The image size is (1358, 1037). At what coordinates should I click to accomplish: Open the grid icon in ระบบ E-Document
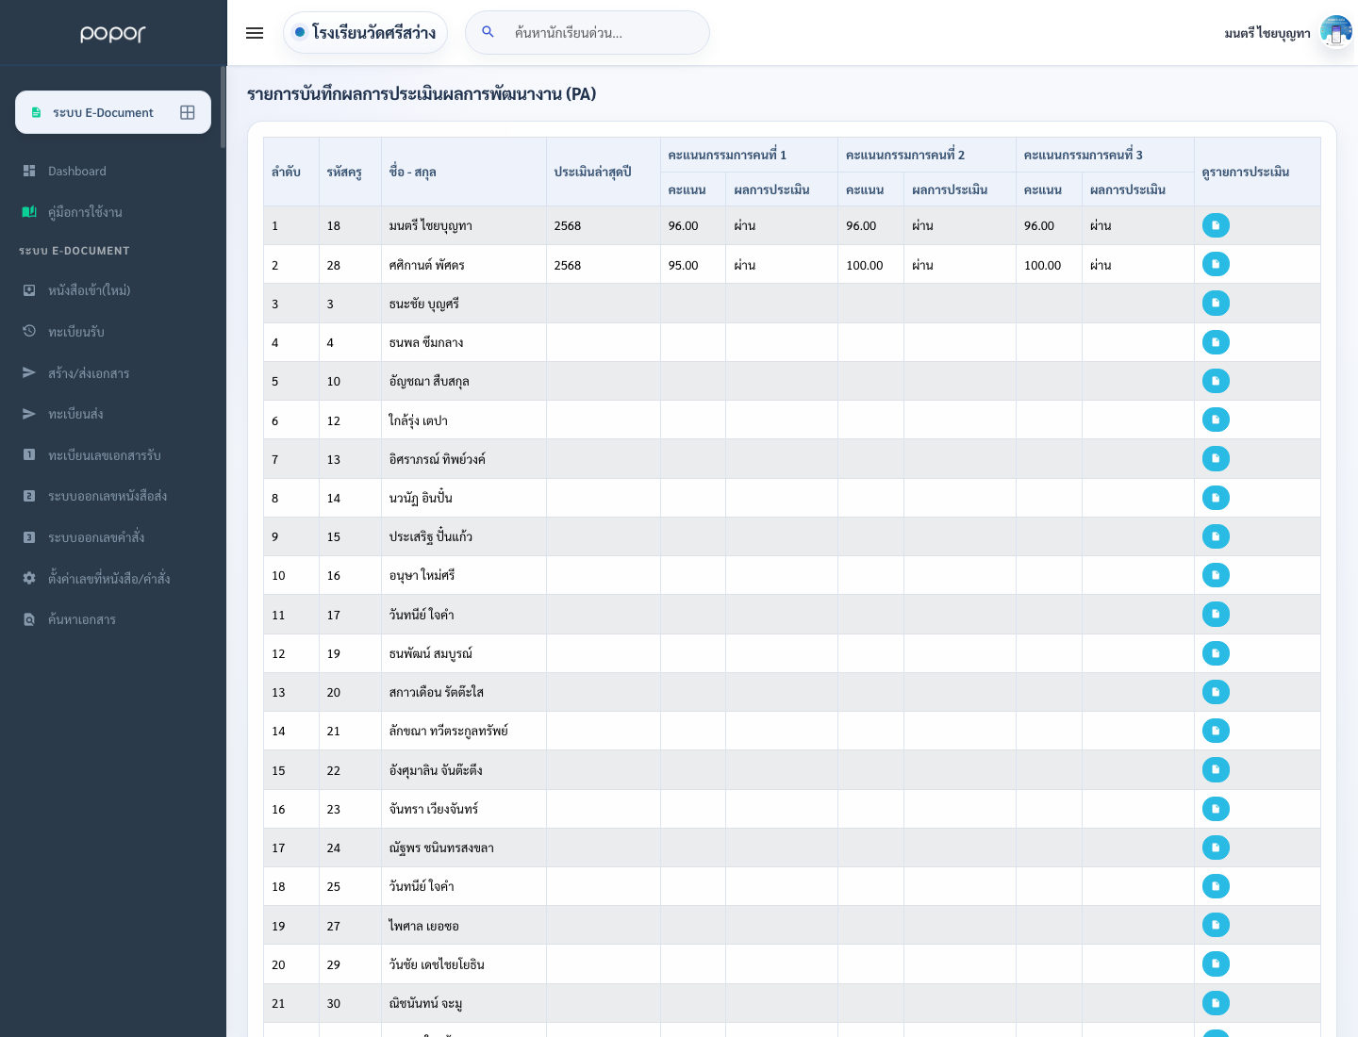point(188,112)
